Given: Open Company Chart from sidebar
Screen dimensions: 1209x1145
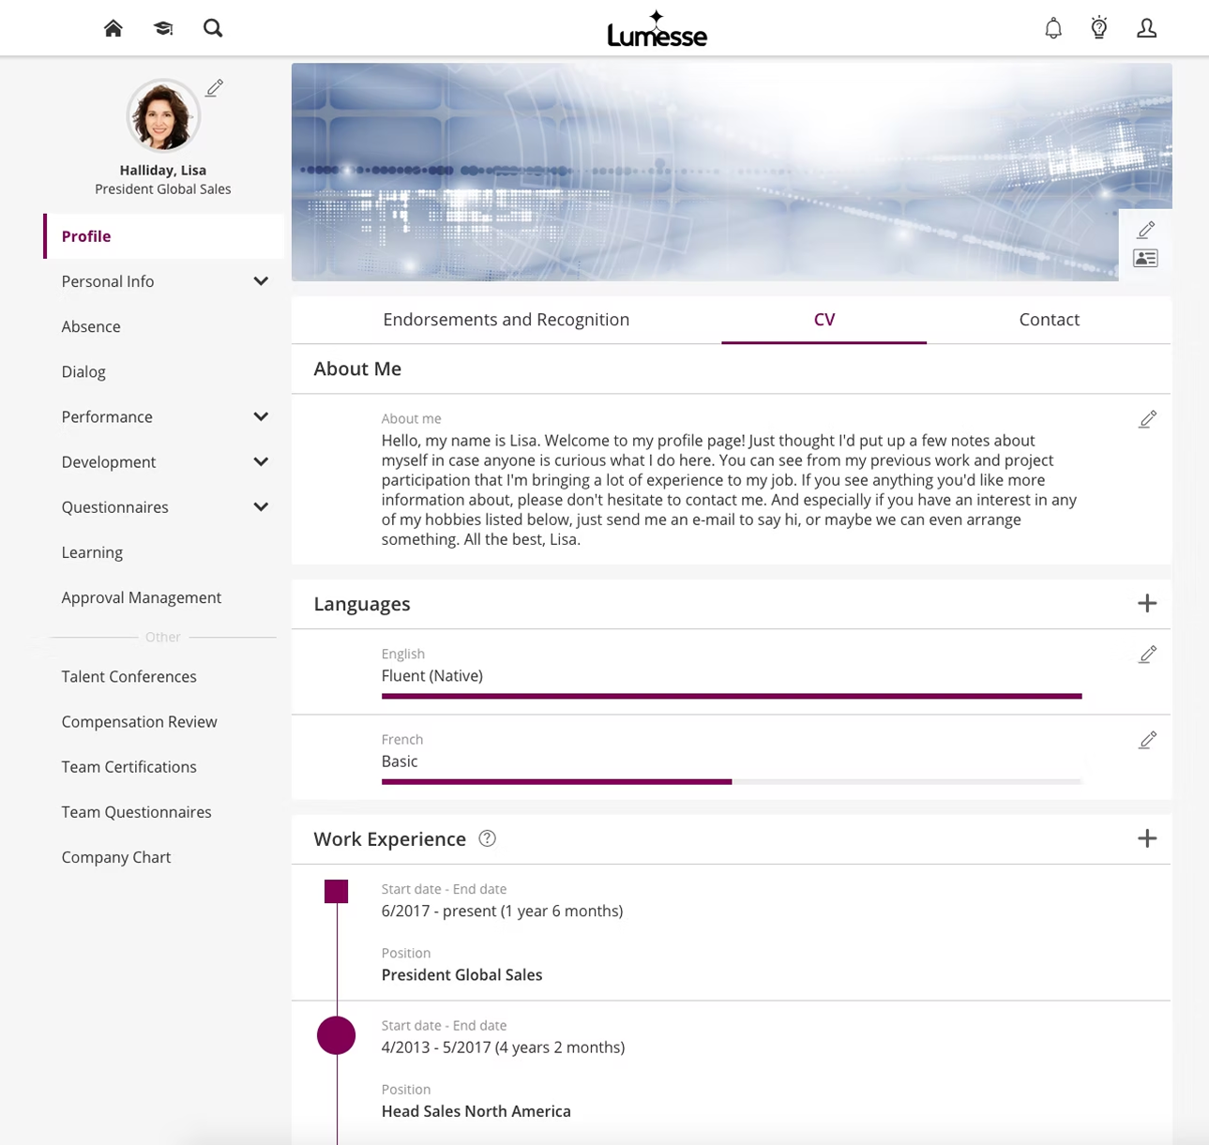Looking at the screenshot, I should point(116,857).
